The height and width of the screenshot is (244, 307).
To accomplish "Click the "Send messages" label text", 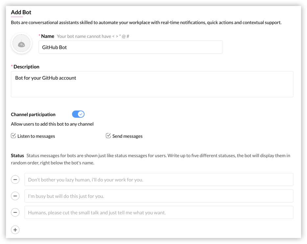I will point(128,136).
